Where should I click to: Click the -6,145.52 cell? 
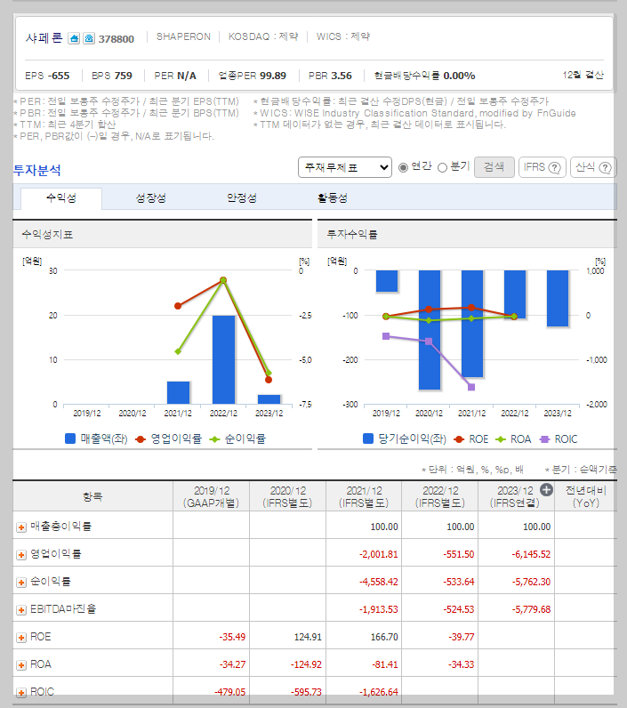tap(531, 554)
